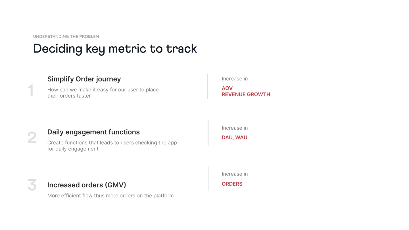This screenshot has height=230, width=409.
Task: Select the 'Simplify Order journey' heading
Action: pos(84,79)
